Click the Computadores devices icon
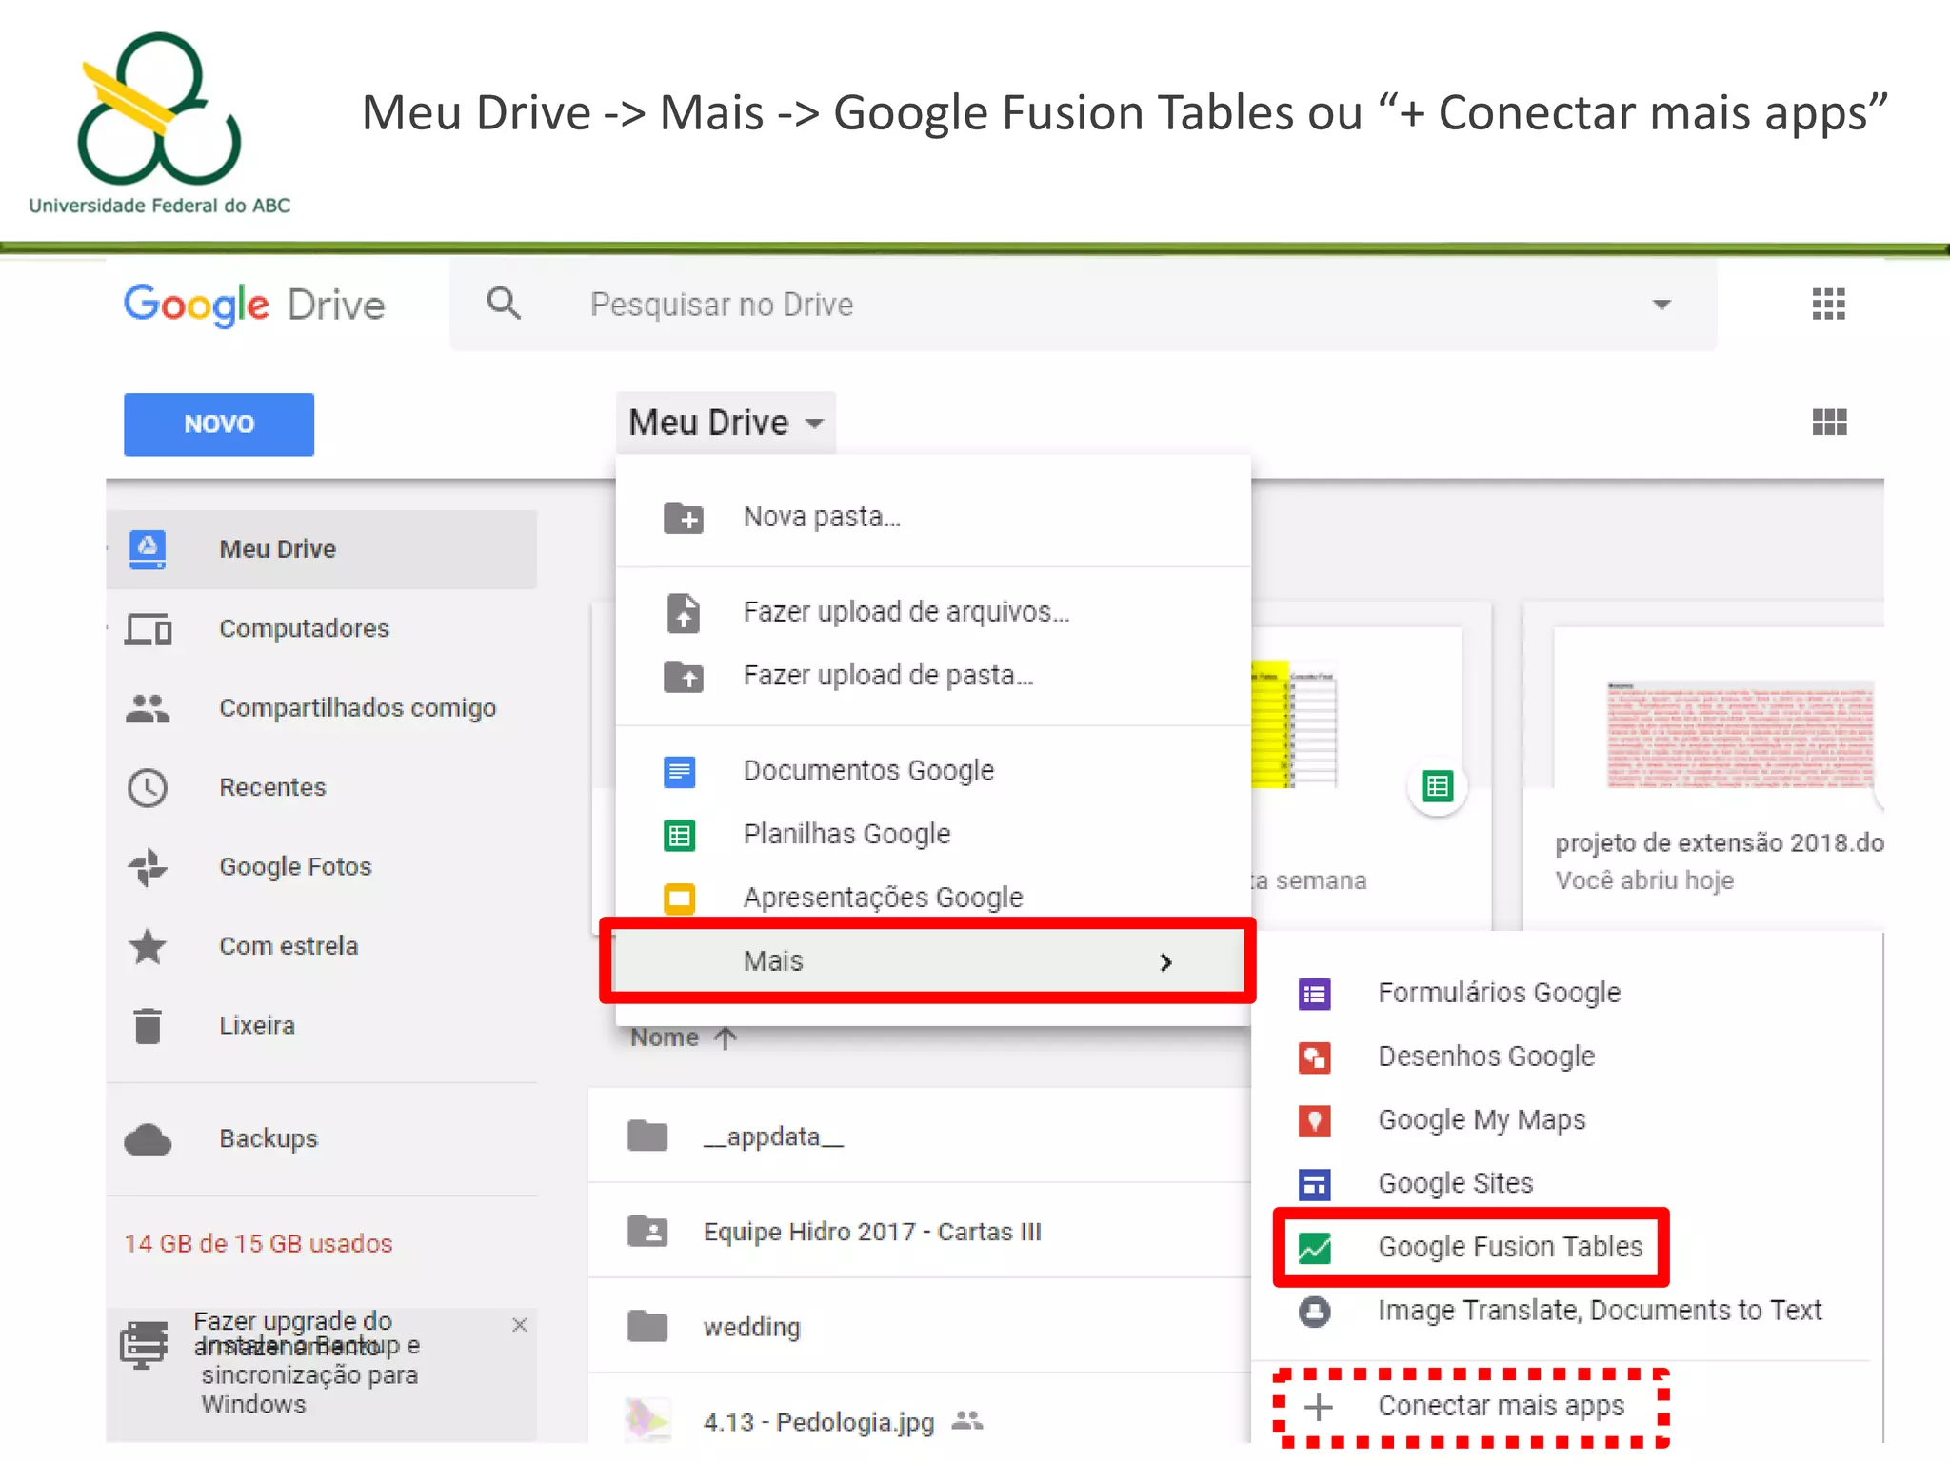The image size is (1950, 1462). (149, 629)
